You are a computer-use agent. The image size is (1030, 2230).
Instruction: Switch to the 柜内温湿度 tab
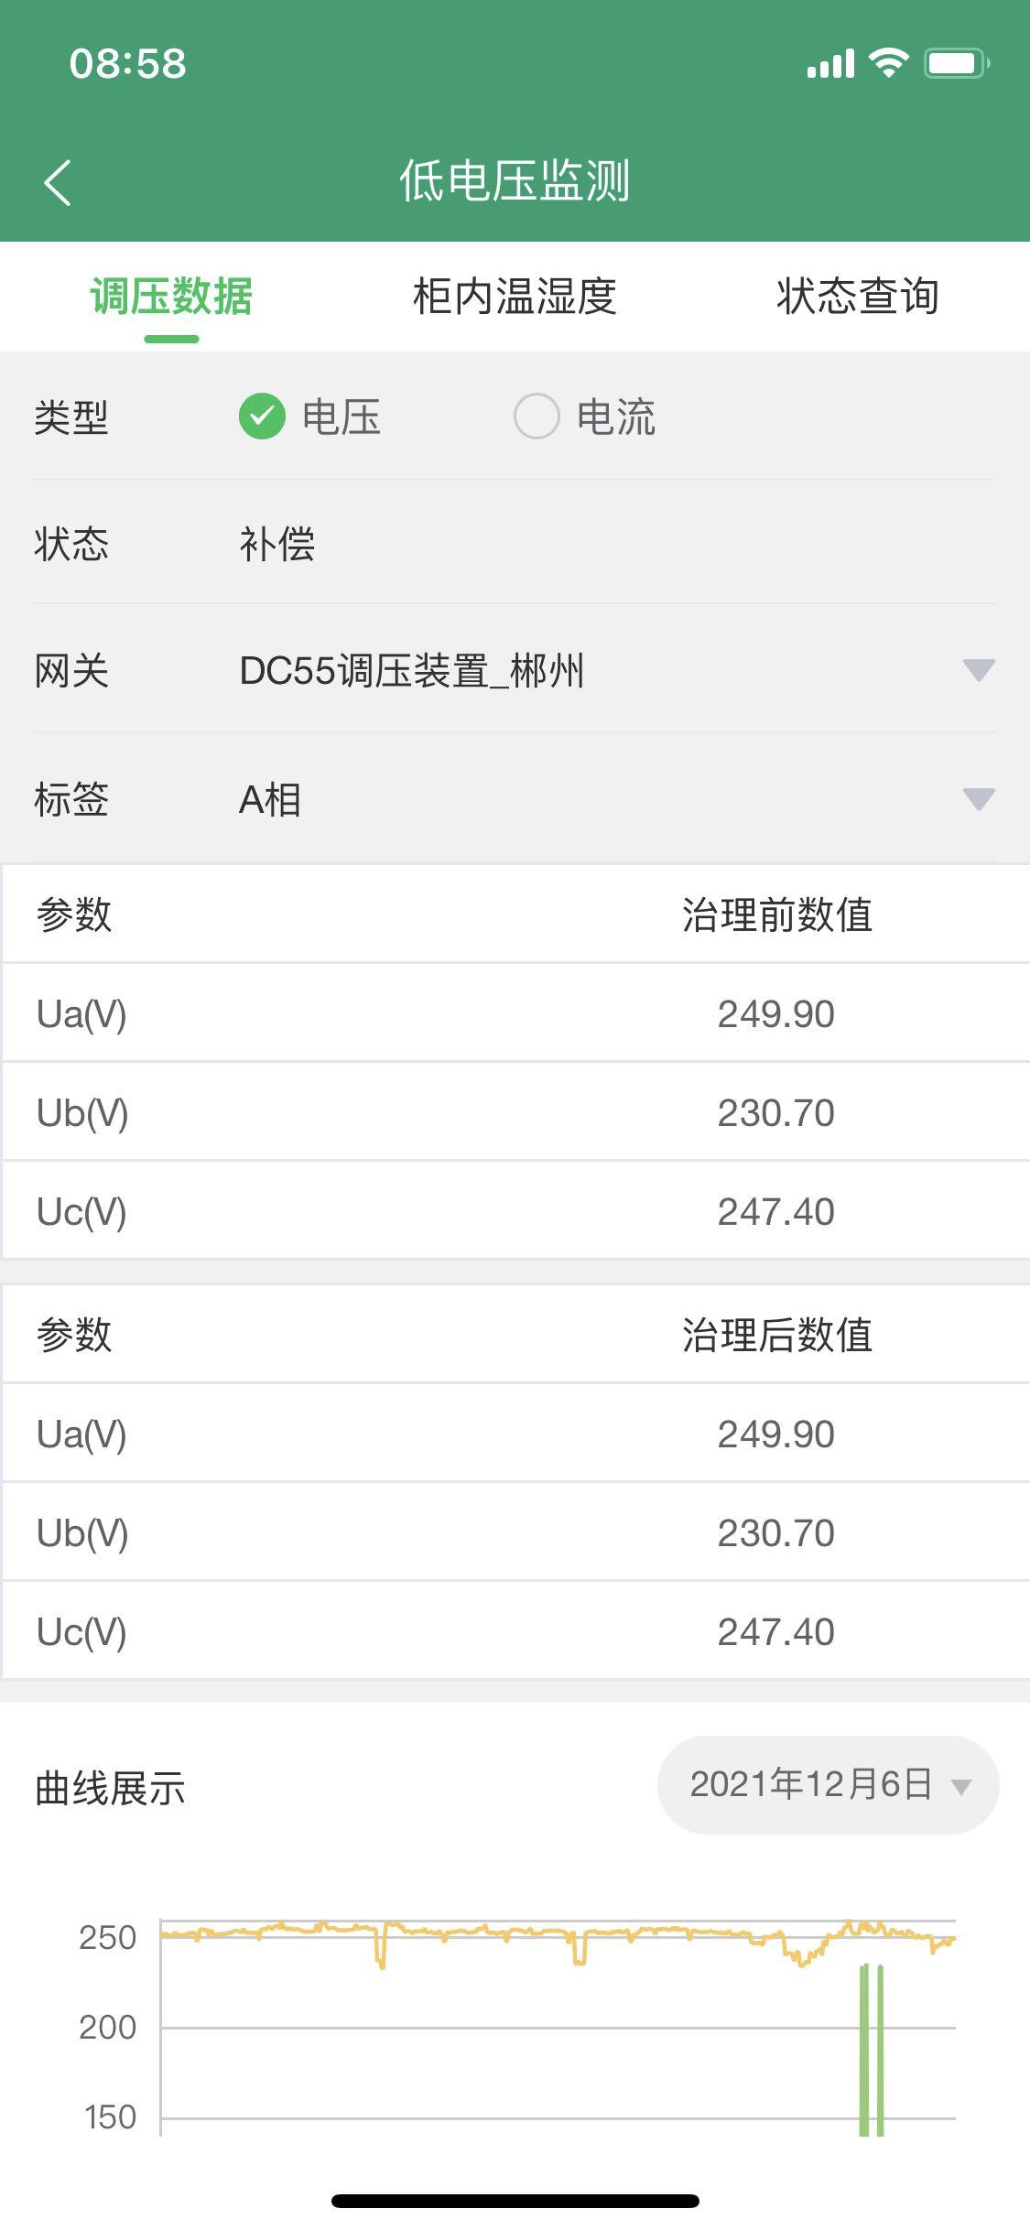515,297
